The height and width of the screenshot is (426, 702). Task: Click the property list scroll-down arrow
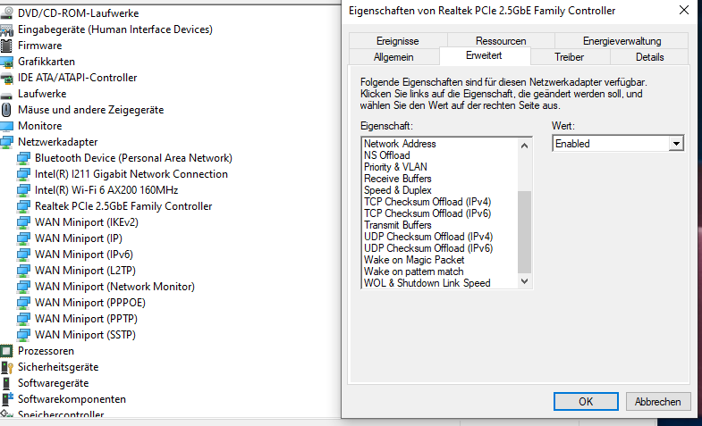click(524, 281)
